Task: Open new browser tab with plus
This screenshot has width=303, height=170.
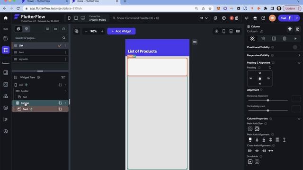Action: (125, 1)
